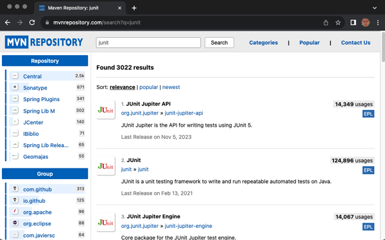Click the browser address bar URL
The image size is (385, 240).
coord(97,22)
